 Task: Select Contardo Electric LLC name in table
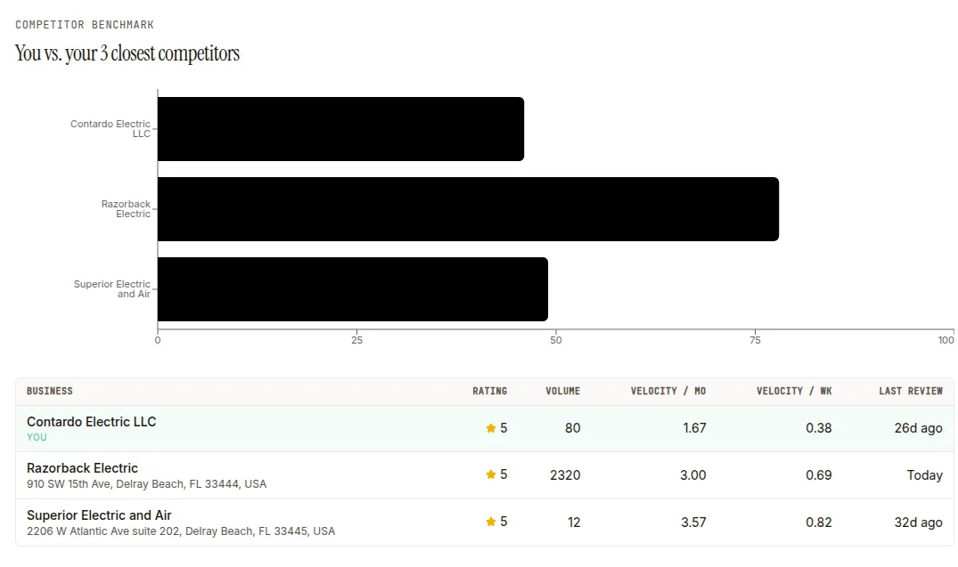92,422
